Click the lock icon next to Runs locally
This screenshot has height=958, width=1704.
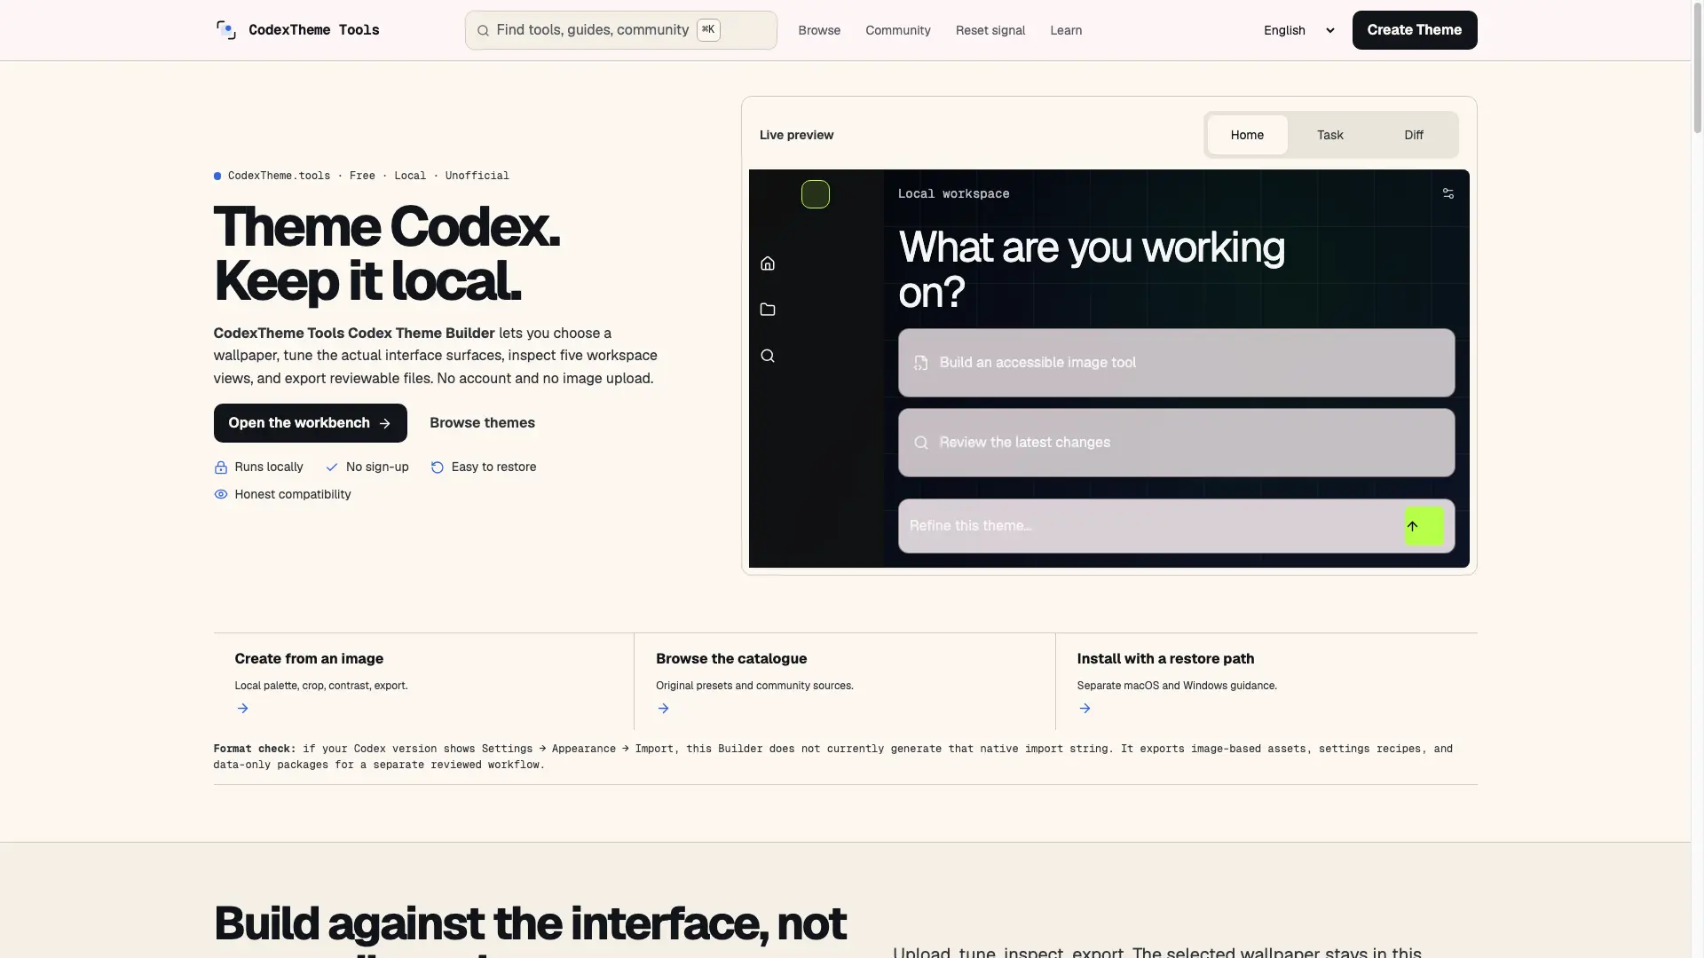point(221,467)
